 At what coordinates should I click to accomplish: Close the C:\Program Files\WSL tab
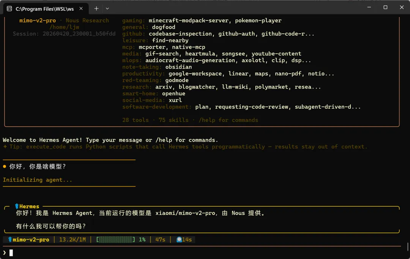81,9
